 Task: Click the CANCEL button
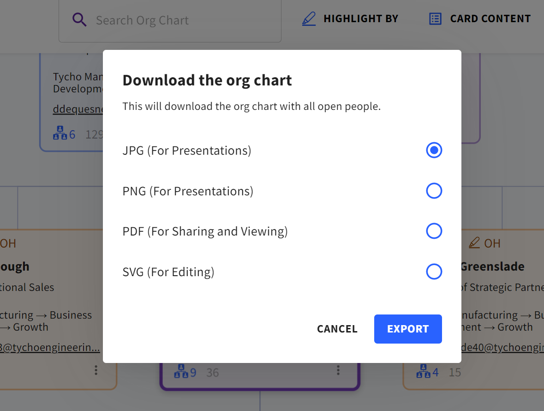click(337, 329)
